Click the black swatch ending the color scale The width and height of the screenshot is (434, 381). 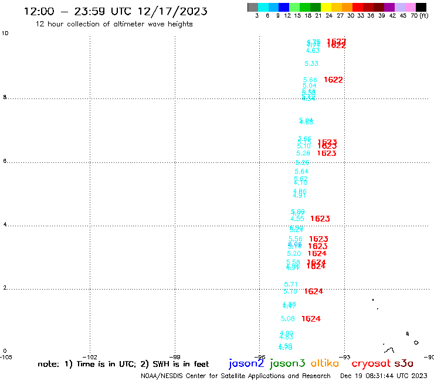click(x=421, y=7)
